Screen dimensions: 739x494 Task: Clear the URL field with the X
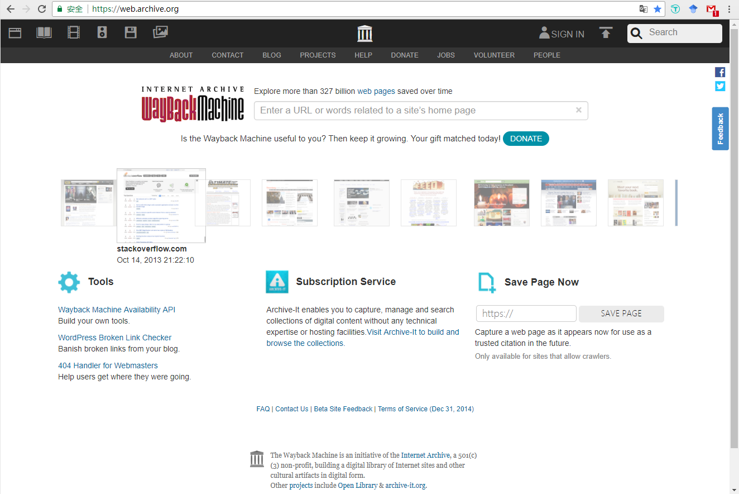point(579,110)
